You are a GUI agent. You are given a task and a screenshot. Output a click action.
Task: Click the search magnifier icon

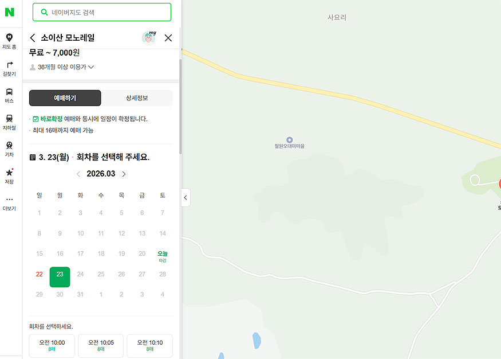point(45,12)
